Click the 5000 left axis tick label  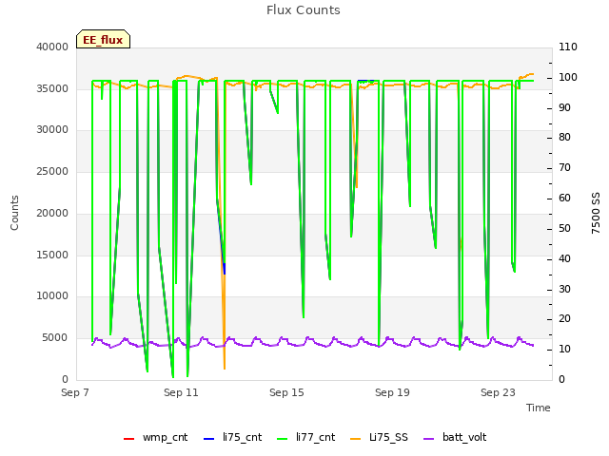tap(55, 338)
